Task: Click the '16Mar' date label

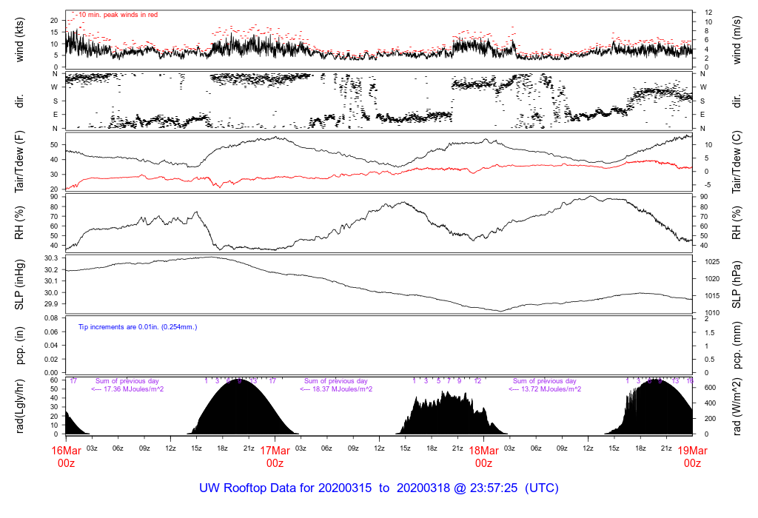Action: point(66,451)
